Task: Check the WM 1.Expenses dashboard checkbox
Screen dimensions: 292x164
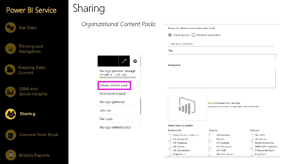Action: click(169, 143)
